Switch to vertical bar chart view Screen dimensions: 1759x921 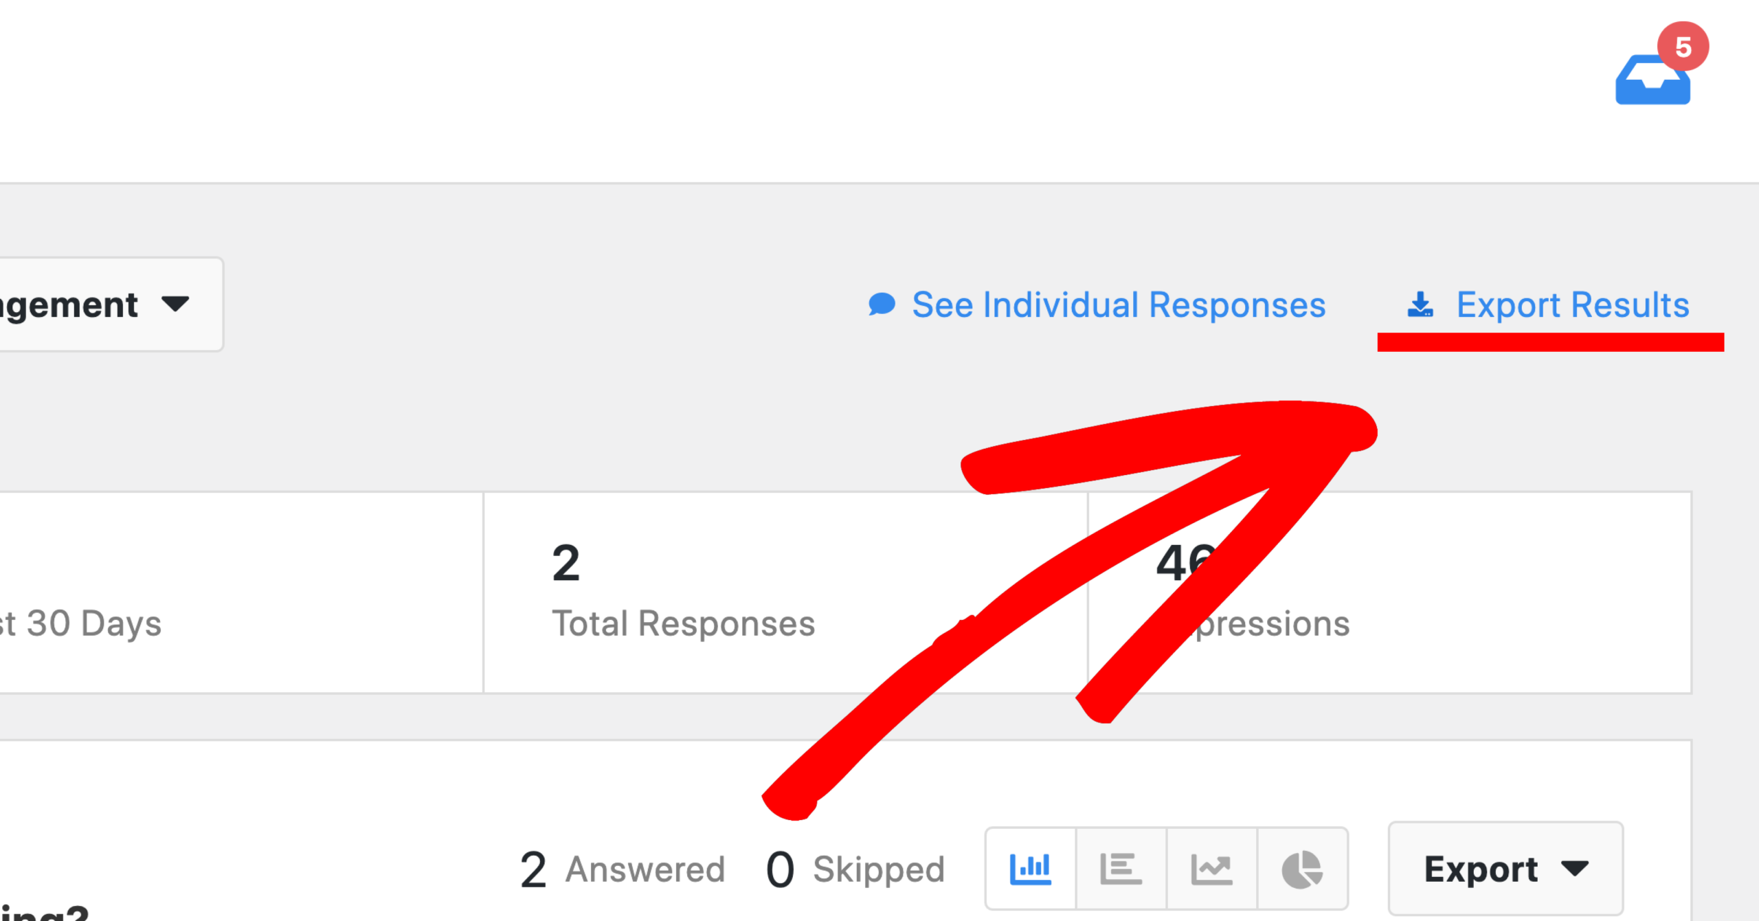(1031, 869)
